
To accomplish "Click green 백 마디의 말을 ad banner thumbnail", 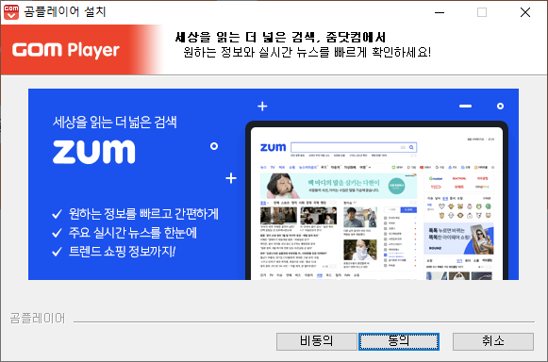I will (x=339, y=186).
